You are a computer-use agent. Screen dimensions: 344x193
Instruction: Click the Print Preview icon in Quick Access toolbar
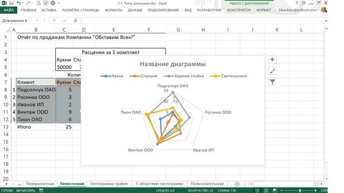click(x=39, y=3)
